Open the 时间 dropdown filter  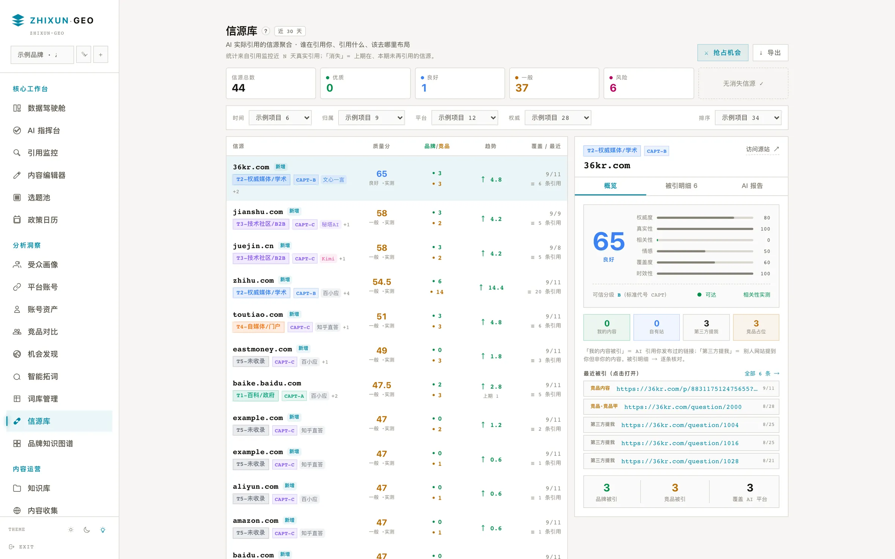[280, 118]
